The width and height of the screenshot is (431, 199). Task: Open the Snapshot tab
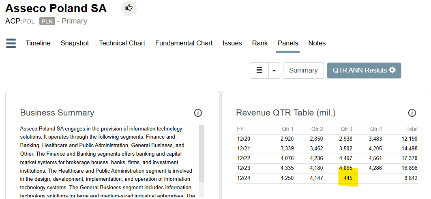click(75, 43)
